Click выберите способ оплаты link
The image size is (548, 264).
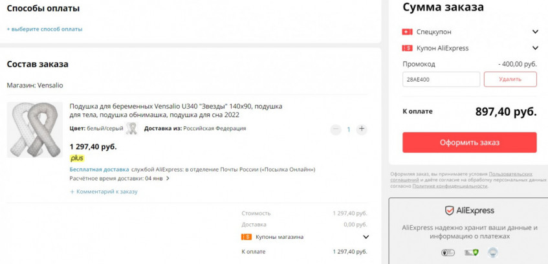click(x=45, y=29)
